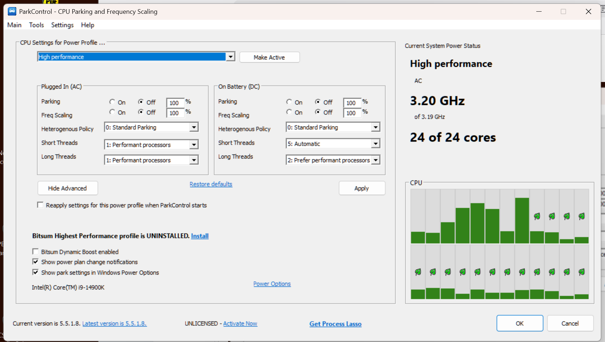Image resolution: width=605 pixels, height=342 pixels.
Task: Set On Battery Parking to Off
Action: (x=318, y=102)
